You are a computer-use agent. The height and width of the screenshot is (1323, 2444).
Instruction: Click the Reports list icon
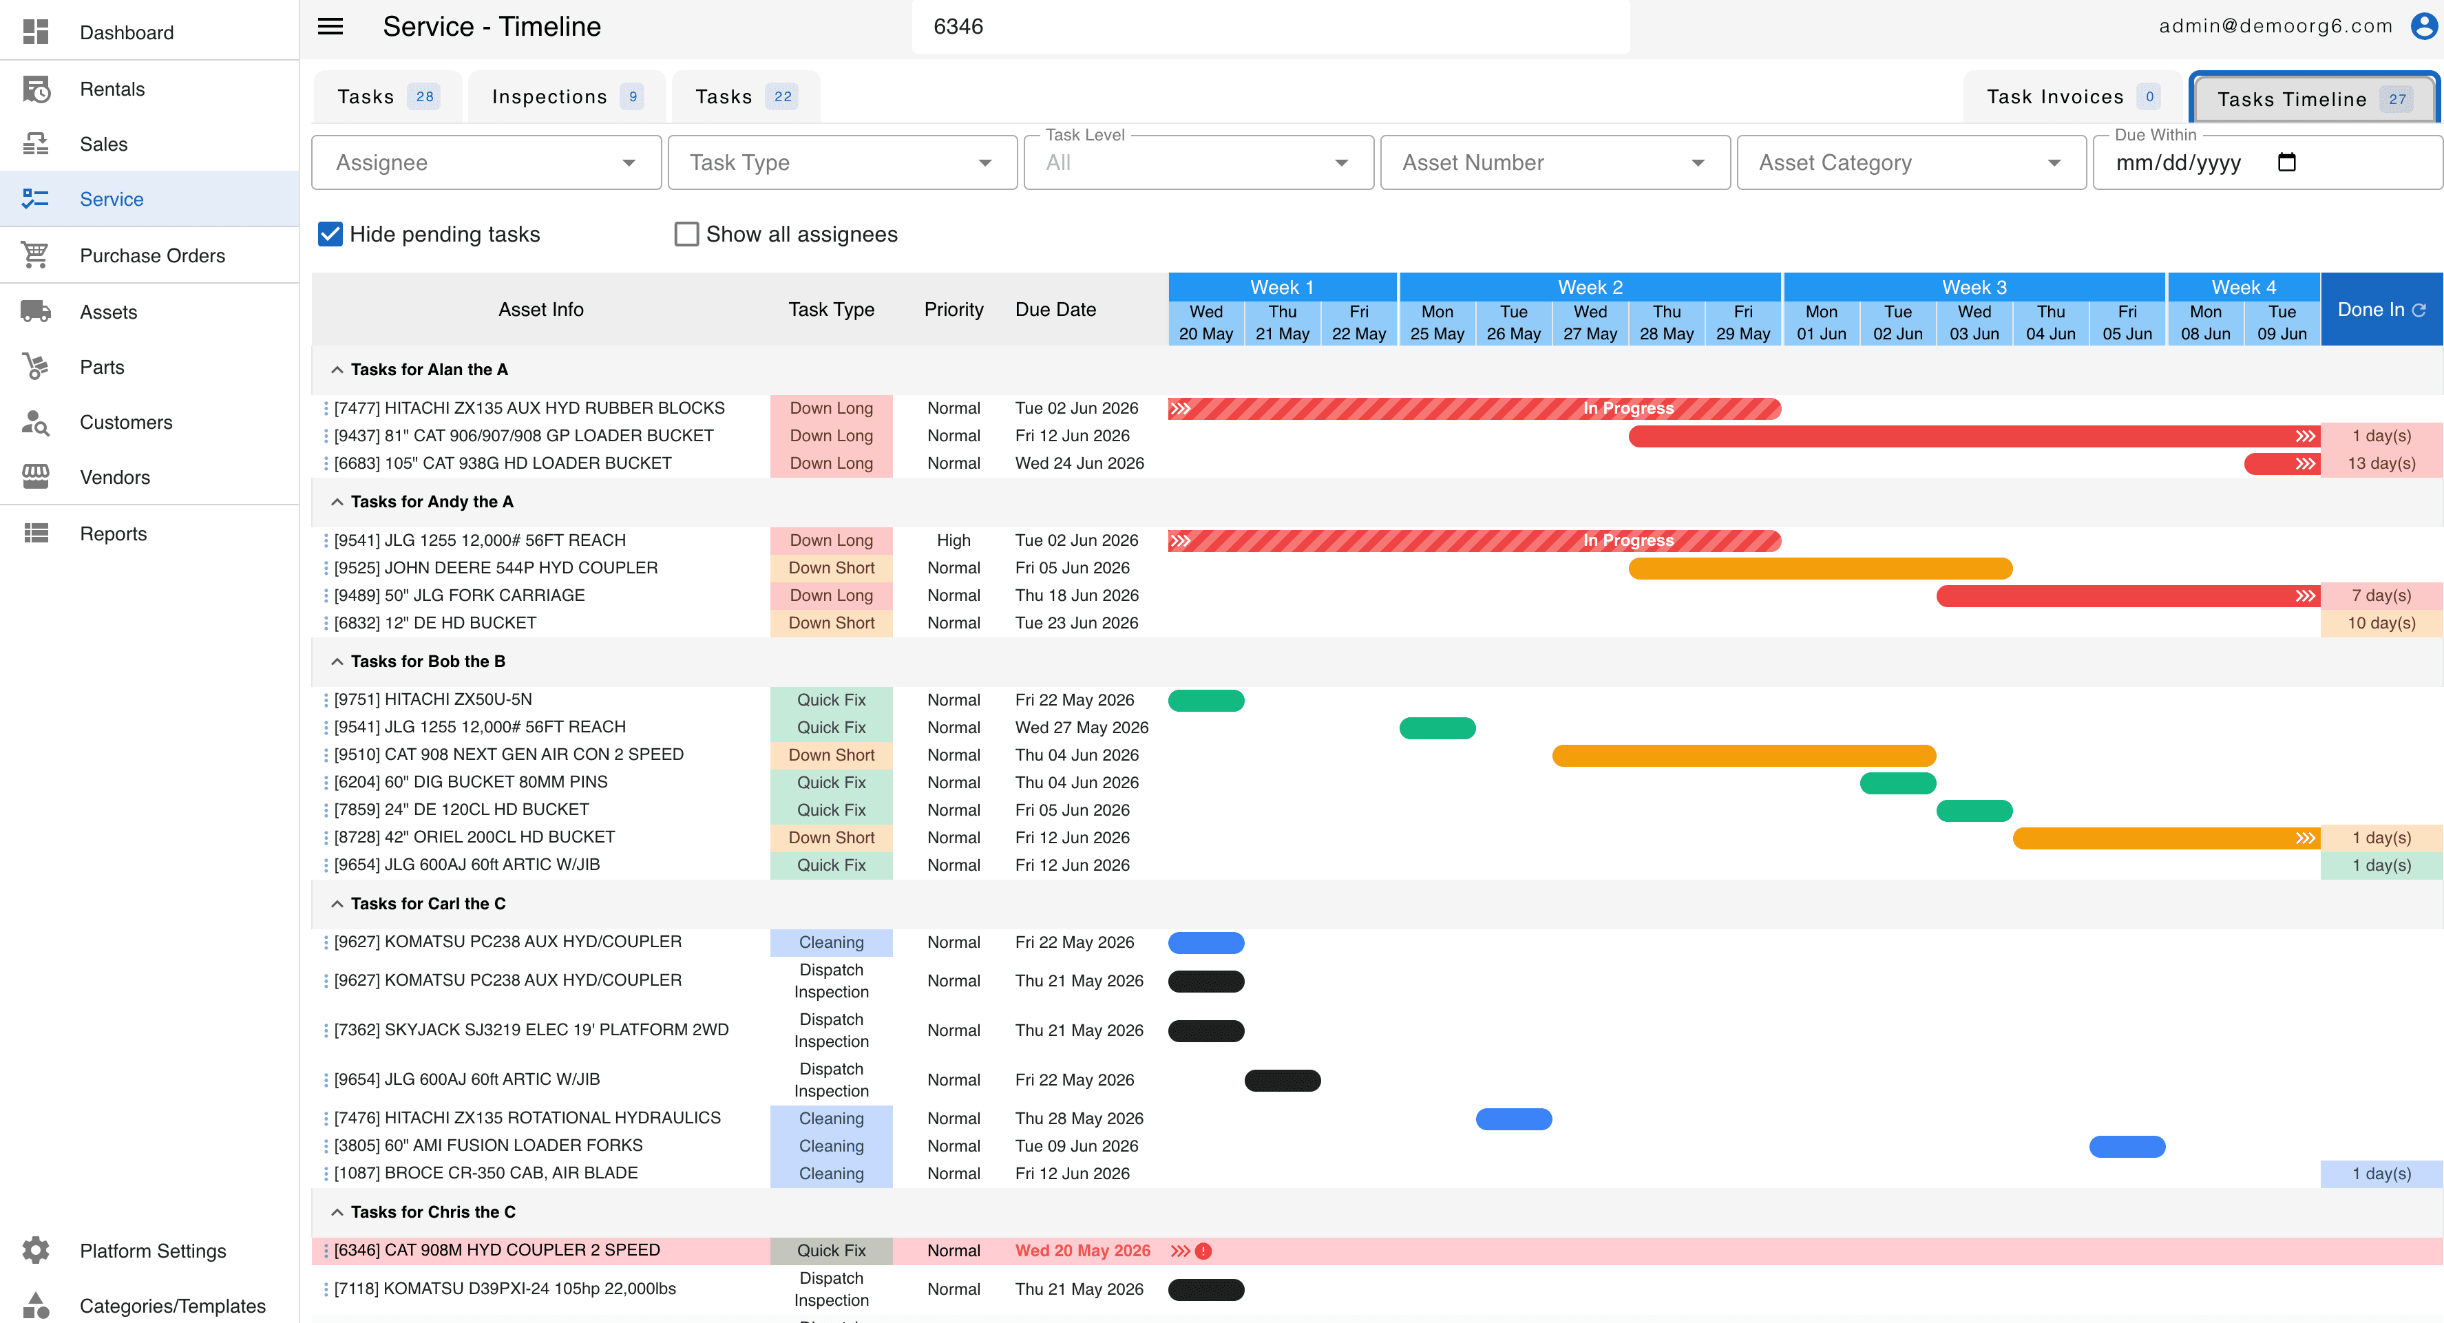click(36, 533)
